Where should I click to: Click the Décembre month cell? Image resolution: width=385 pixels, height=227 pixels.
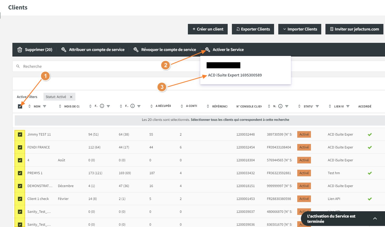click(66, 186)
